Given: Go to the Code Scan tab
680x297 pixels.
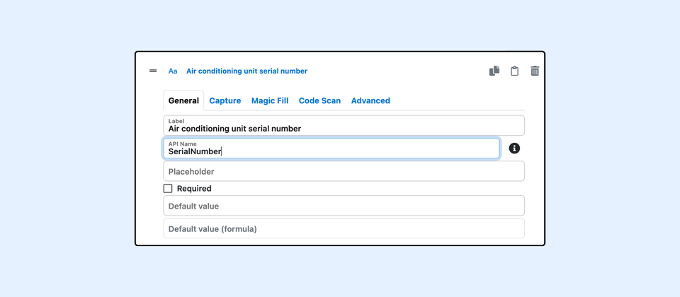Looking at the screenshot, I should 319,100.
